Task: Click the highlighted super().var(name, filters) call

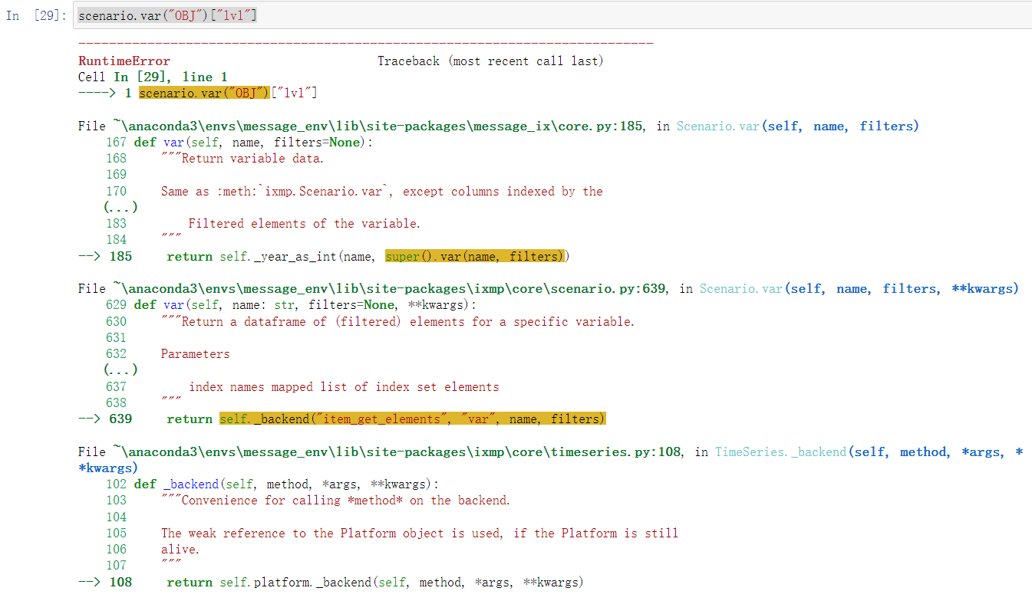Action: click(476, 256)
